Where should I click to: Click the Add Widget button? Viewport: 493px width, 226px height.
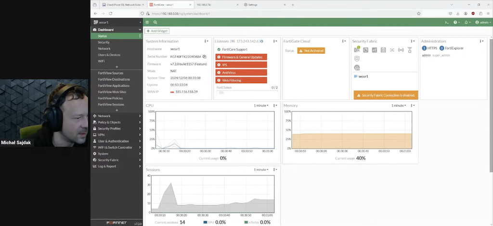pos(157,31)
